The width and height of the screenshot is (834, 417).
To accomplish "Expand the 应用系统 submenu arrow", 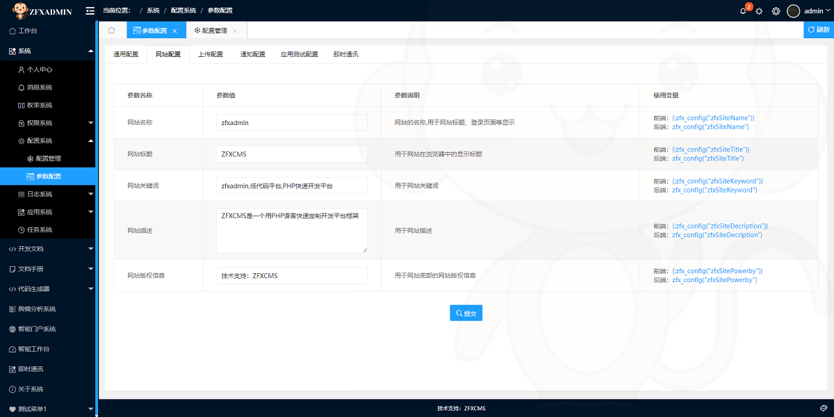I will [90, 212].
